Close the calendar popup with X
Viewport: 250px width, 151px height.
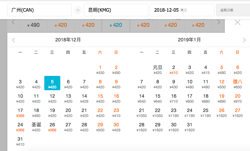click(x=237, y=23)
